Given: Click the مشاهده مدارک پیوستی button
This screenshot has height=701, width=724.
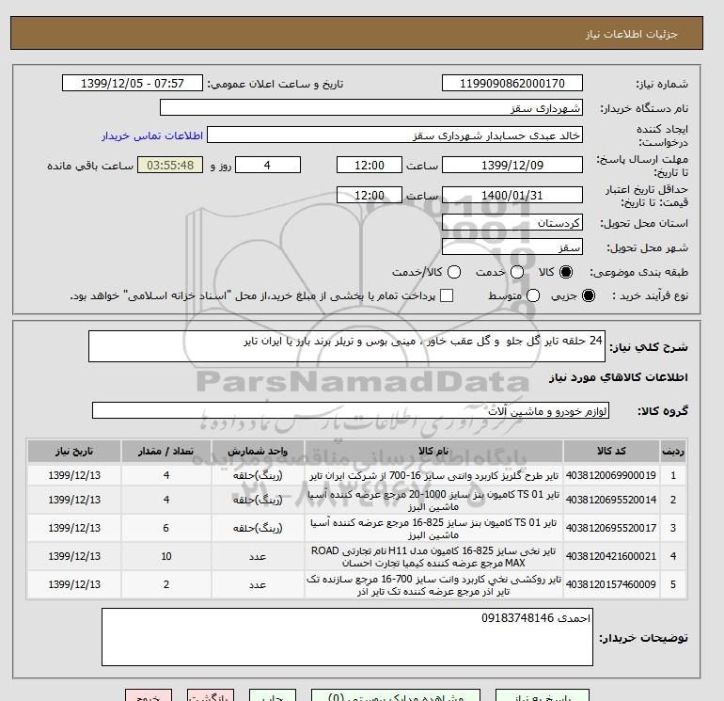Looking at the screenshot, I should pyautogui.click(x=396, y=695).
